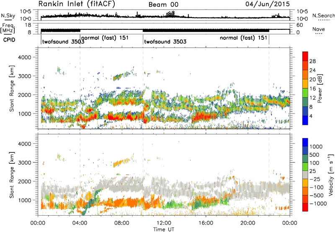The width and height of the screenshot is (335, 232).
Task: Click the dashed time marker at 22:00 in the velocity panel
Action: 269,175
